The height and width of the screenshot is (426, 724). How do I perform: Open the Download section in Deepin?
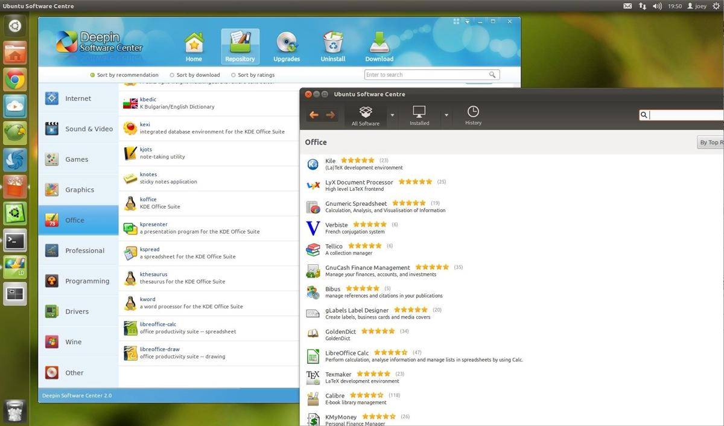[379, 47]
